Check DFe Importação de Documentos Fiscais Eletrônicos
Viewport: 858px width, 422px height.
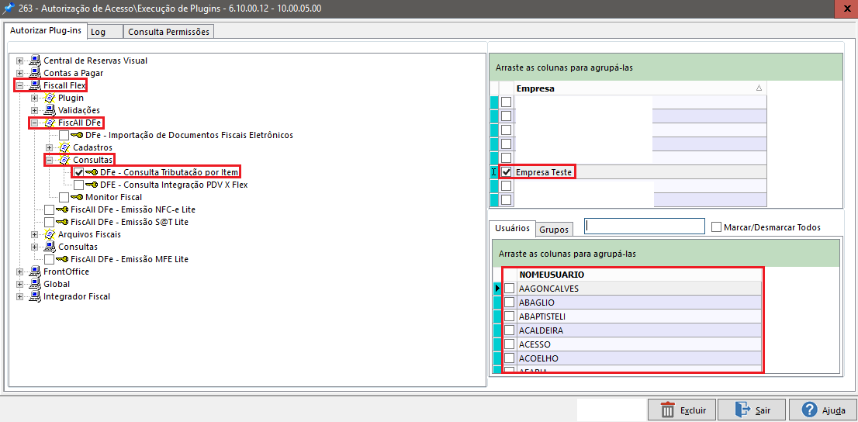tap(64, 135)
